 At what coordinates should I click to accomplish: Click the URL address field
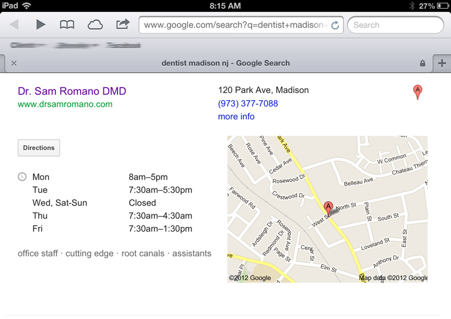[241, 25]
